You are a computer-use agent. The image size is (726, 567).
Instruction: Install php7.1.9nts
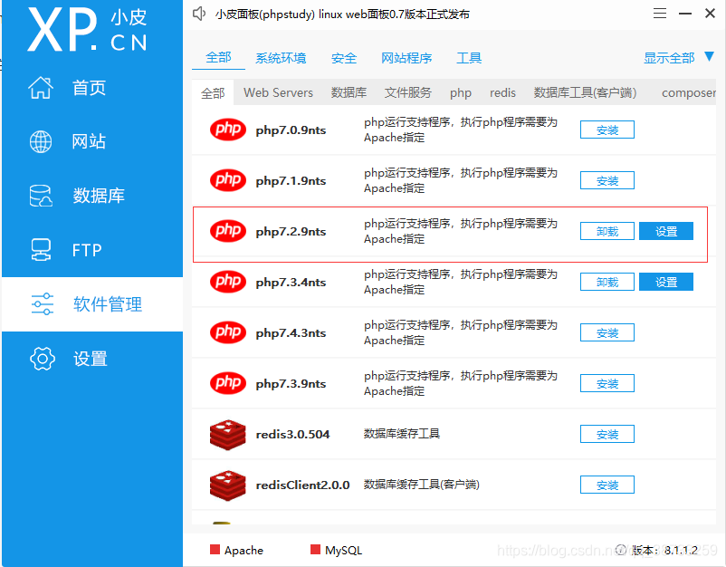[x=607, y=180]
